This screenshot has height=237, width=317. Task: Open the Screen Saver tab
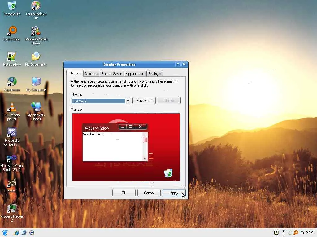tap(111, 74)
